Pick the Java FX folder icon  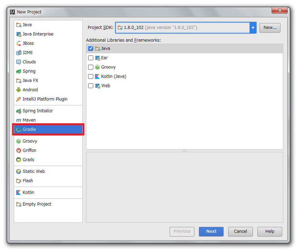click(19, 81)
